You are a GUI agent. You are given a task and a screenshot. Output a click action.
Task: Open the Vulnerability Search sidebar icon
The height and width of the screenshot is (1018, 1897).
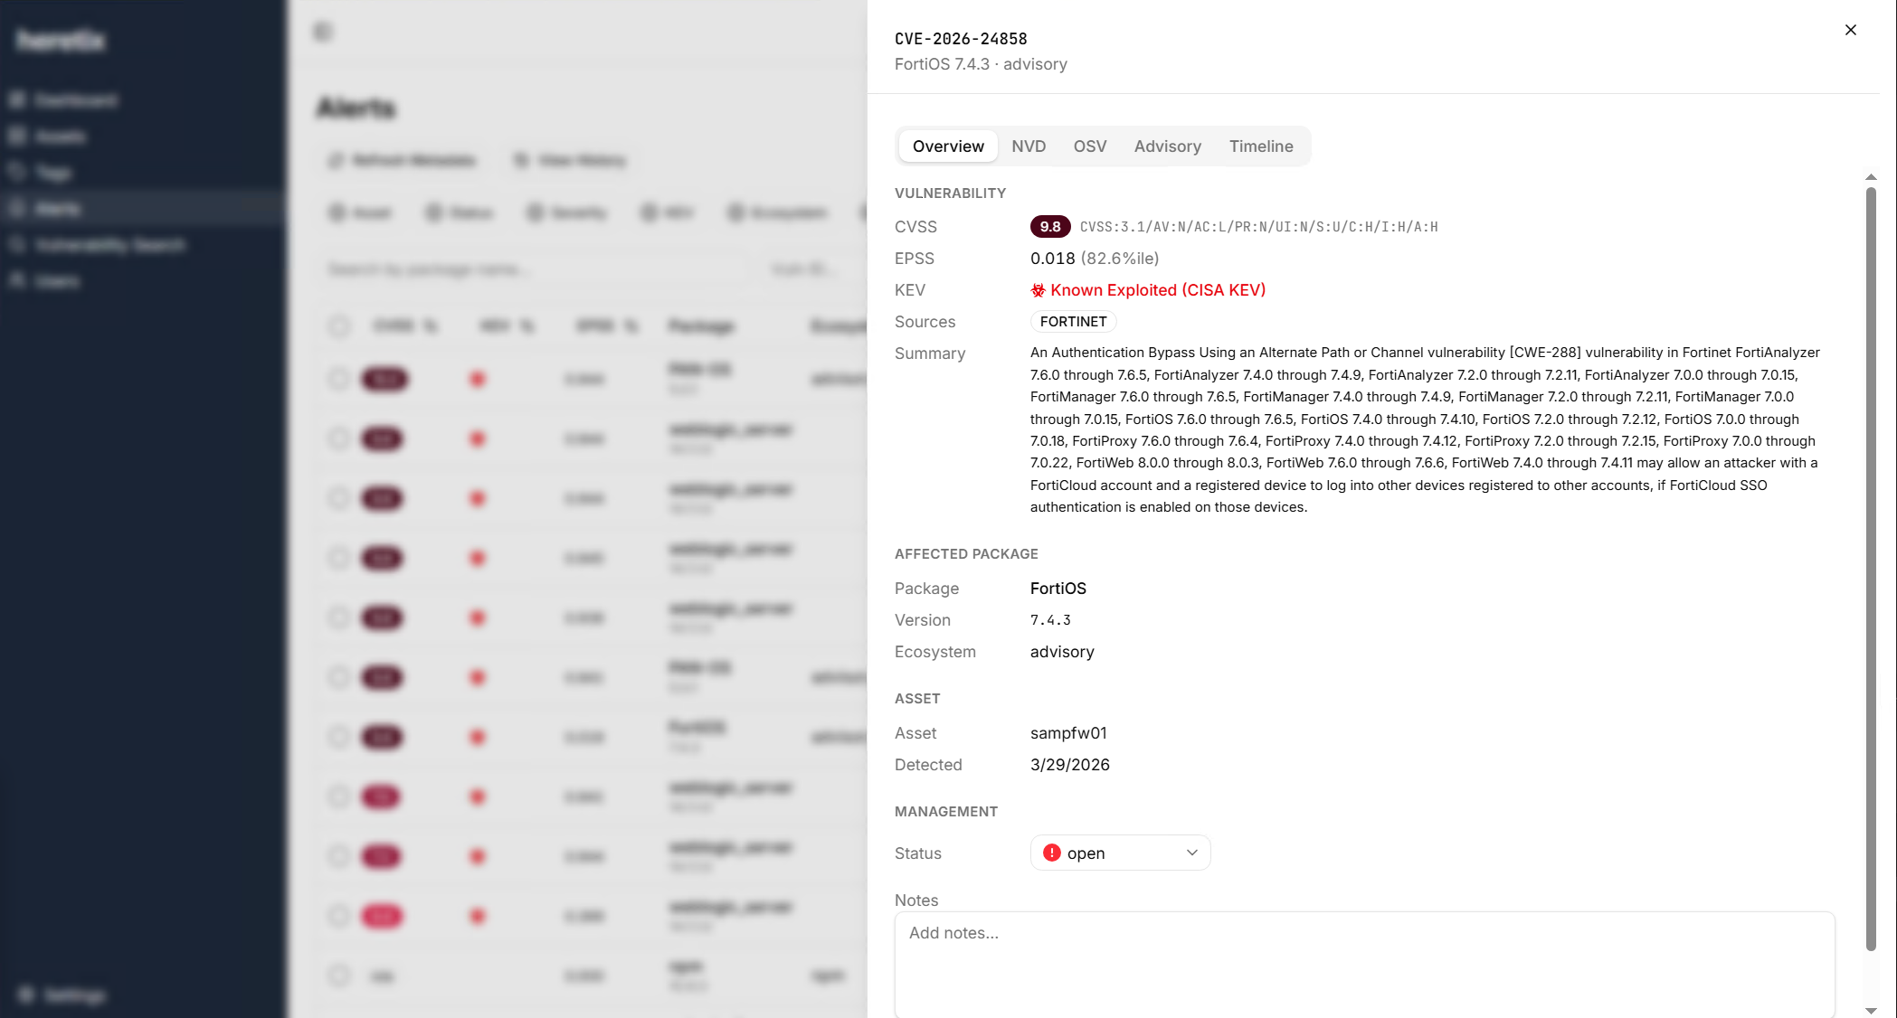(x=18, y=244)
